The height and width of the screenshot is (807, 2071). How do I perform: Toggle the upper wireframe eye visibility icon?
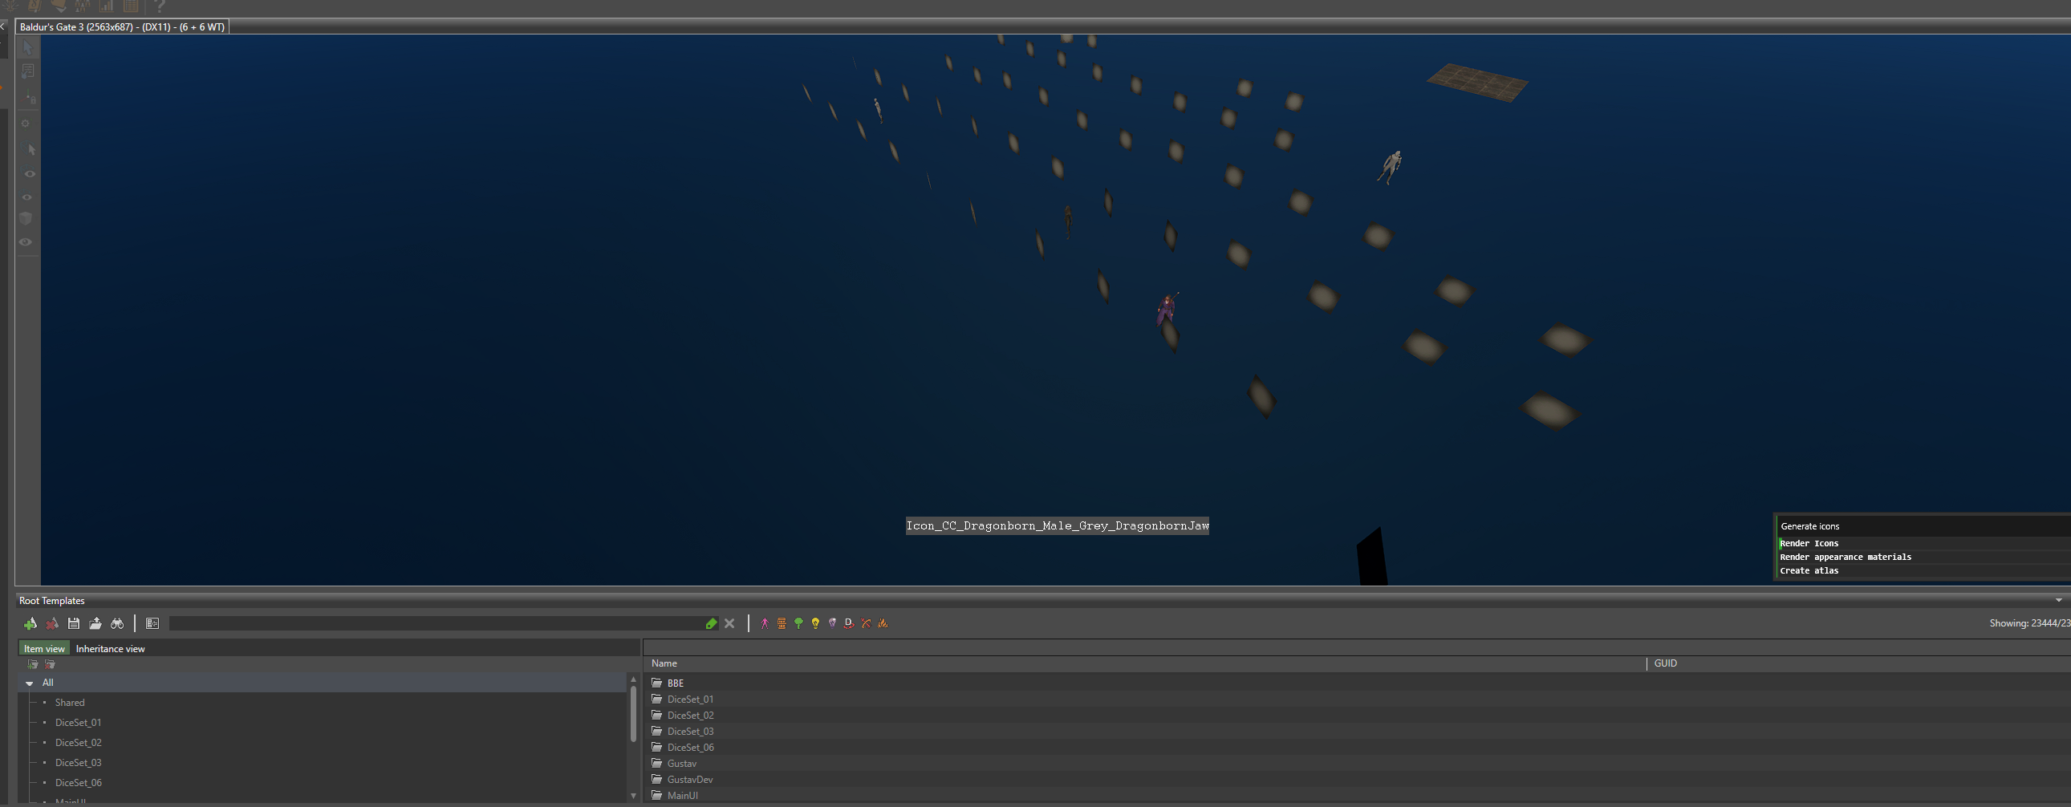tap(30, 173)
